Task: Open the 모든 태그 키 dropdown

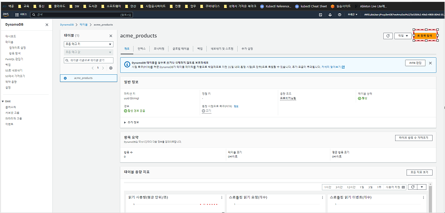Action: pos(88,44)
